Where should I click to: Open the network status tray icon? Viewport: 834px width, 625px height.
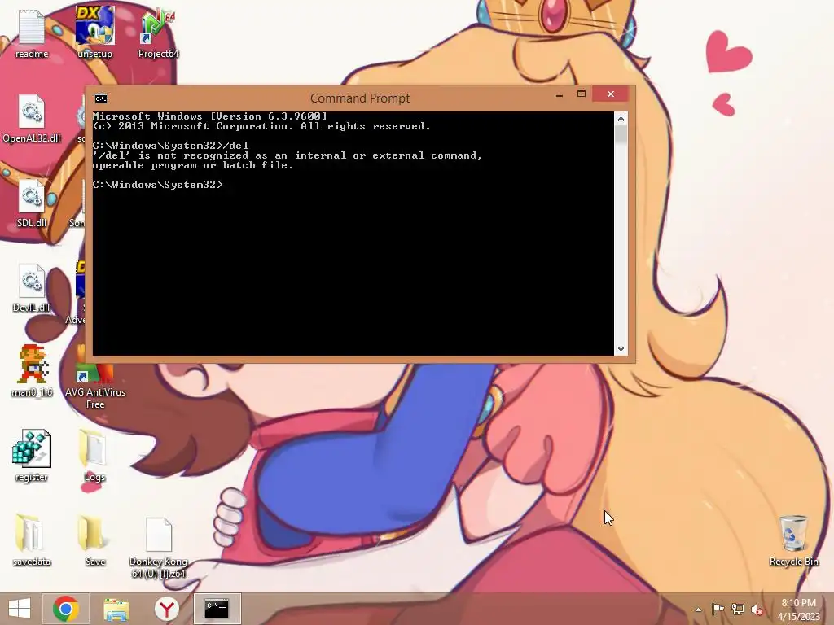click(x=737, y=609)
